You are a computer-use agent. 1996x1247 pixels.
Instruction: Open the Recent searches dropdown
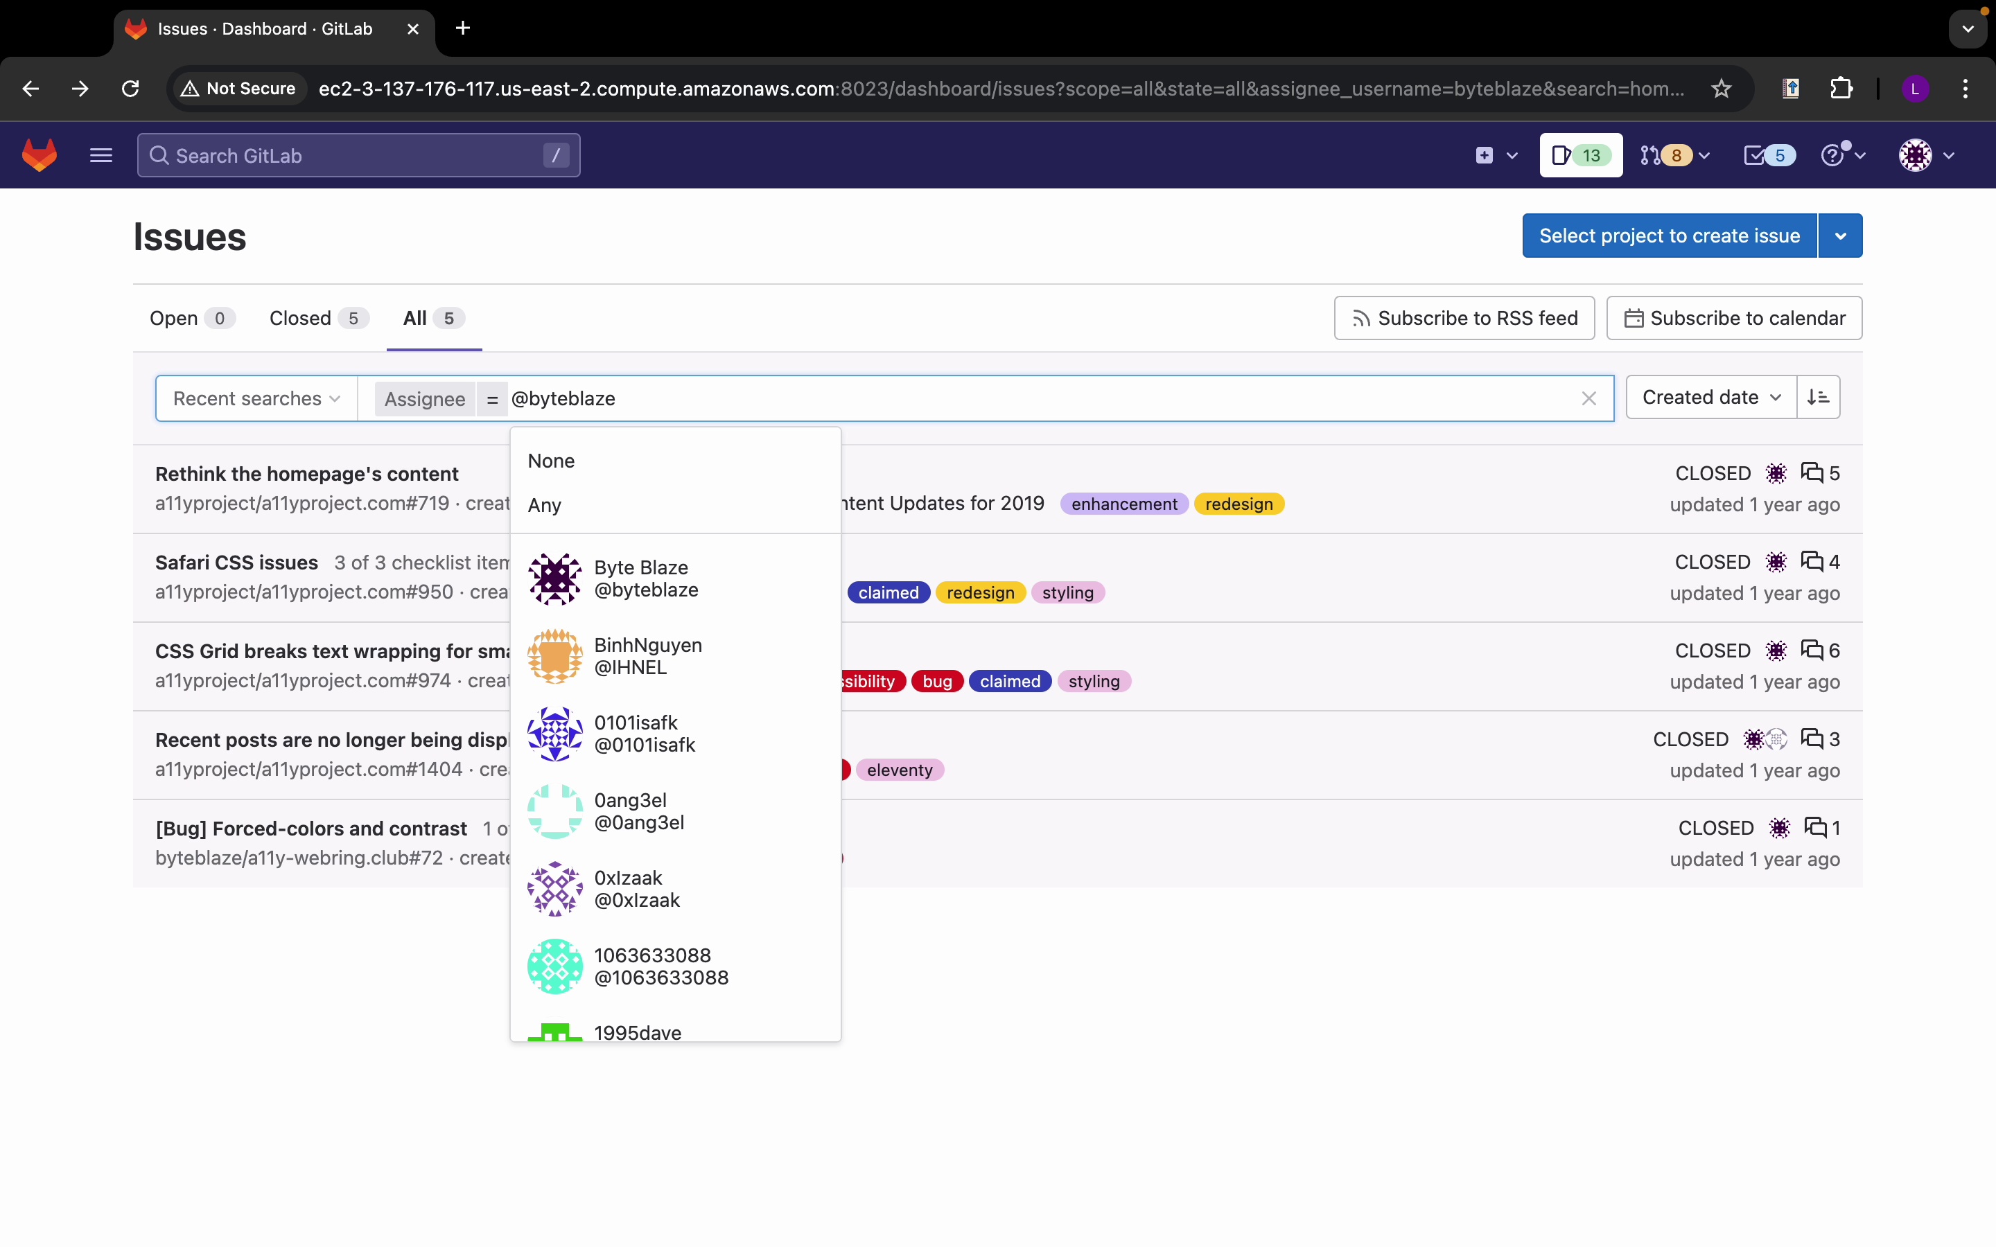[256, 399]
